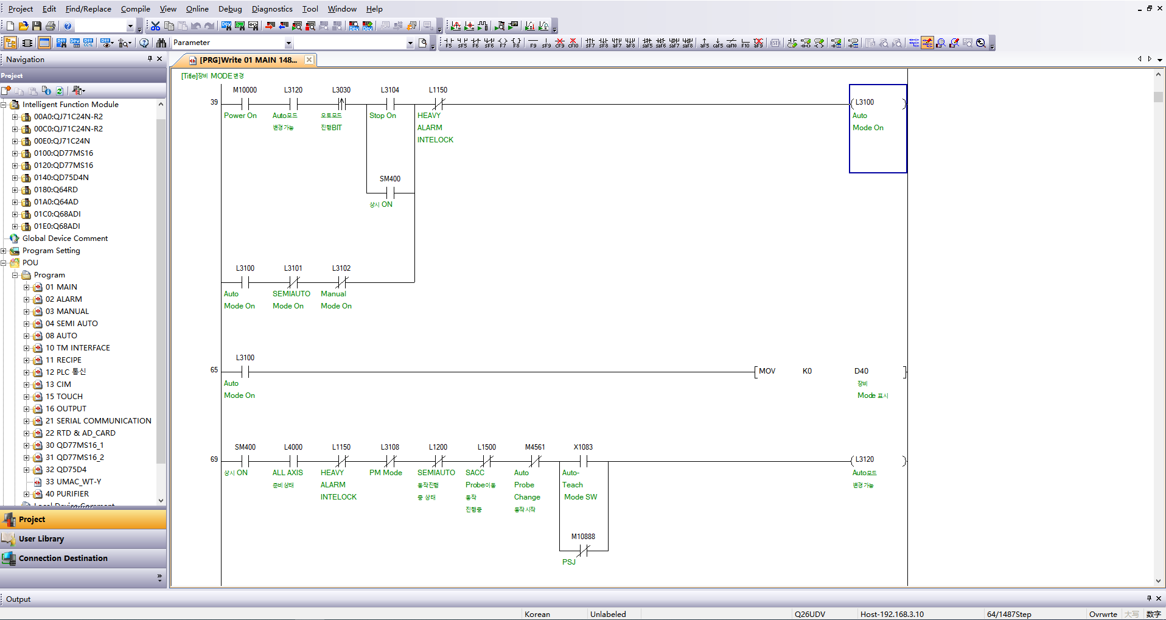
Task: Select the [PRG]Write 01 MAIN tab
Action: pos(247,60)
